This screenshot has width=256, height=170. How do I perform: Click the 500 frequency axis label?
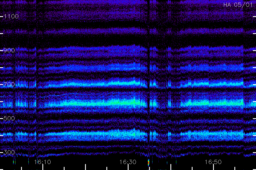(x=9, y=118)
